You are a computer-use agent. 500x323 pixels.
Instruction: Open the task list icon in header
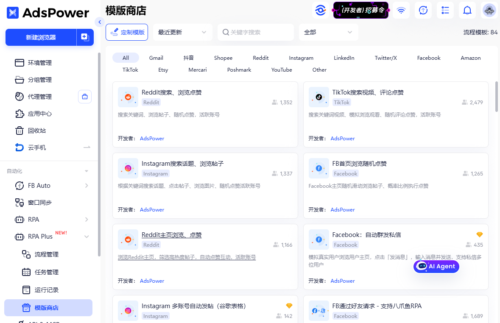445,10
